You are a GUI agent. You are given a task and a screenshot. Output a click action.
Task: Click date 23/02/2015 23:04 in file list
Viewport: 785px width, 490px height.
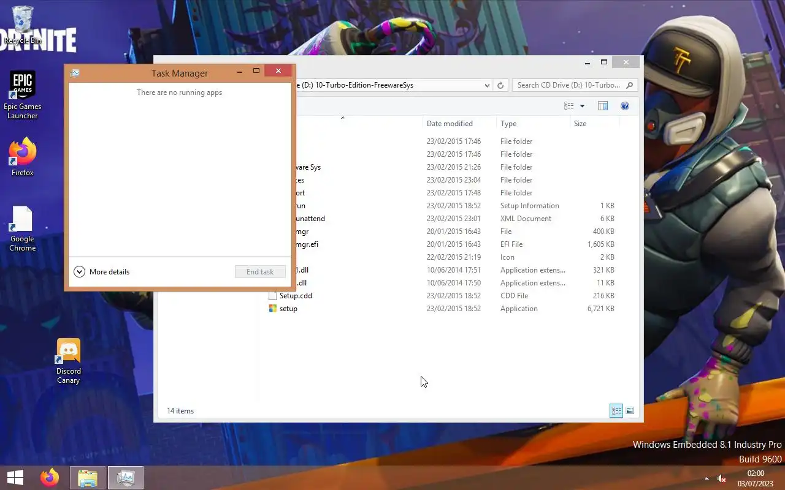[x=454, y=180]
